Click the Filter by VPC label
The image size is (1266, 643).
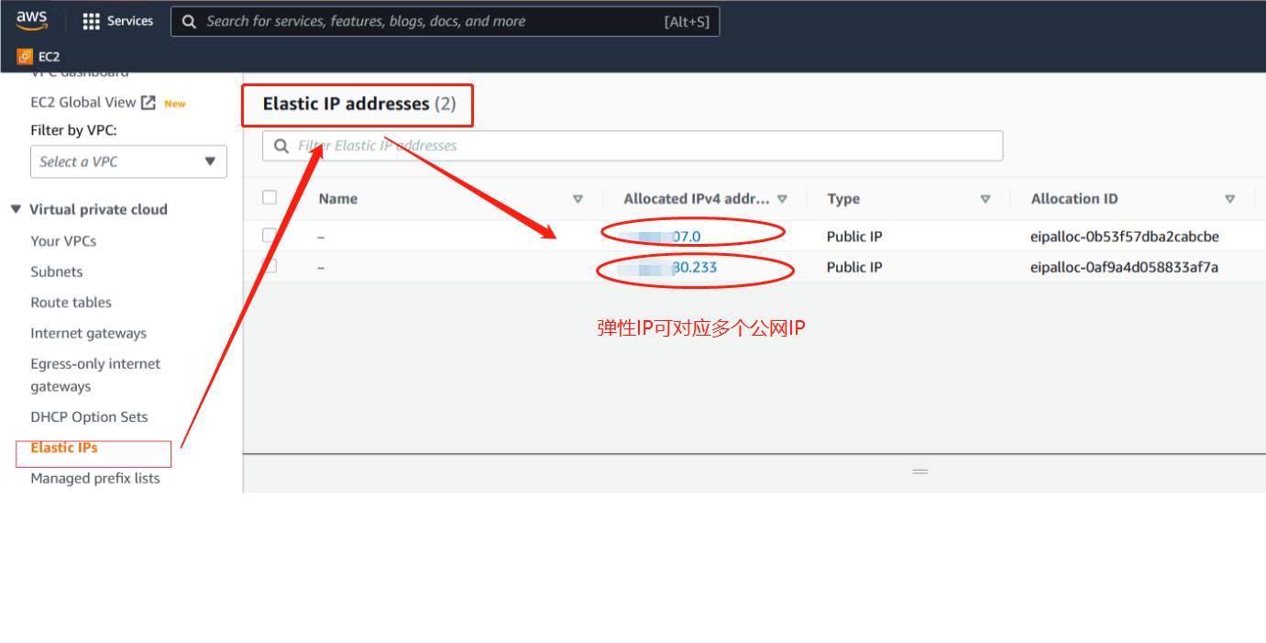pos(73,131)
